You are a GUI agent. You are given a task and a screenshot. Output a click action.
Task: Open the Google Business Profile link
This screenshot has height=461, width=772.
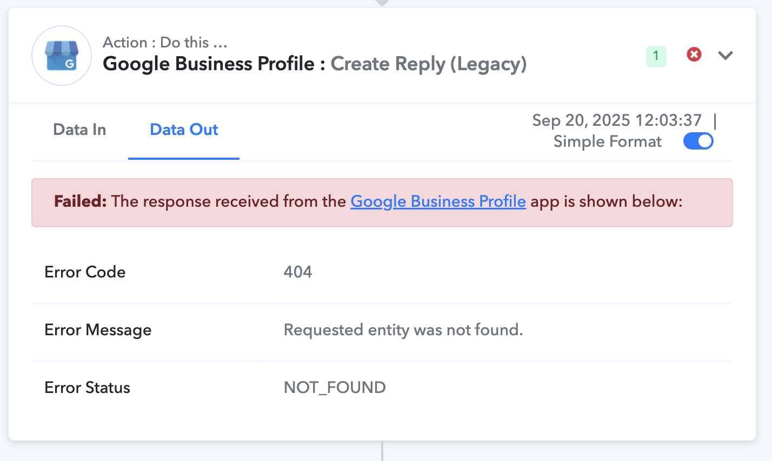click(x=438, y=201)
